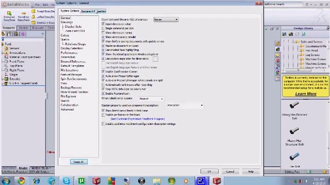Toggle Maximize document on open checkbox
The width and height of the screenshot is (330, 185).
103,46
